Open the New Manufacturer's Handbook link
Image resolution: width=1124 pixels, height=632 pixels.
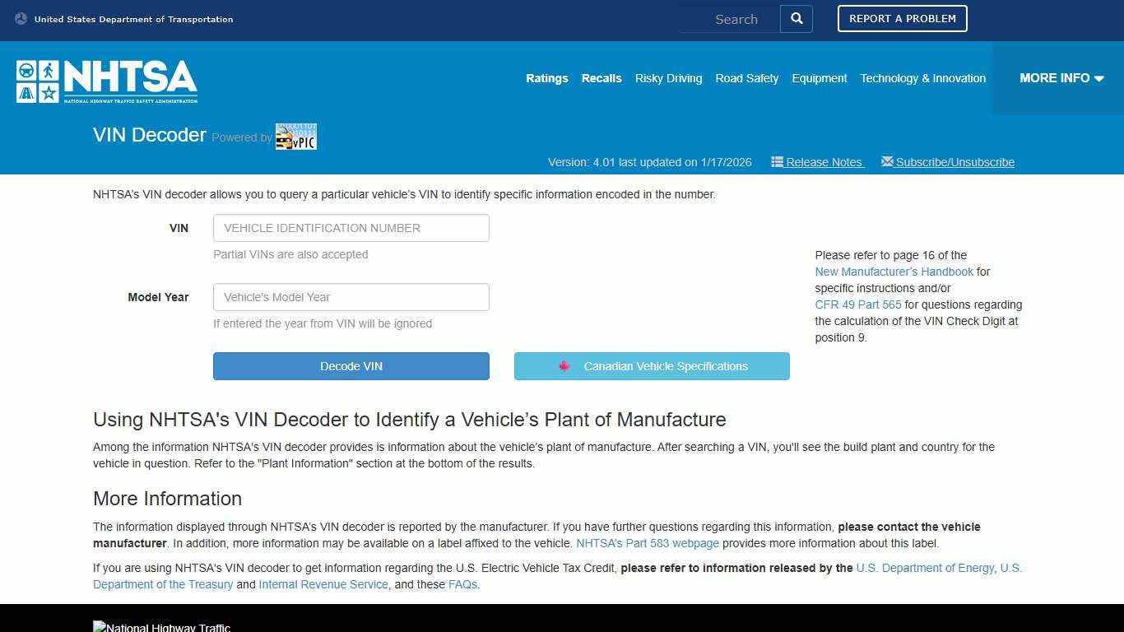tap(894, 272)
